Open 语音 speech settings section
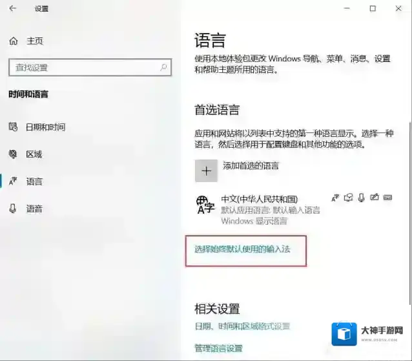The width and height of the screenshot is (412, 361). pyautogui.click(x=34, y=209)
